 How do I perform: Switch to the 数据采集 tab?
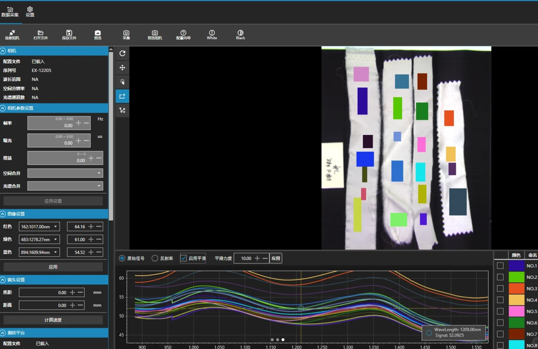pyautogui.click(x=10, y=12)
